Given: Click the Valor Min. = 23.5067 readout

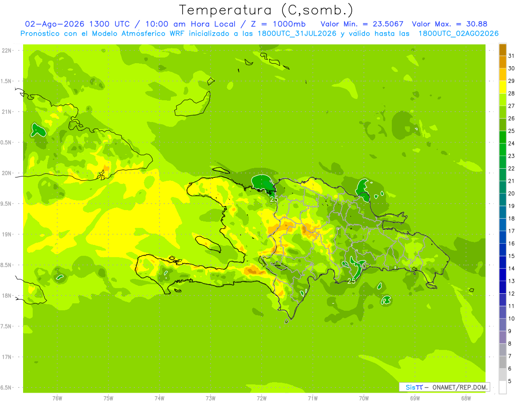Looking at the screenshot, I should click(362, 24).
